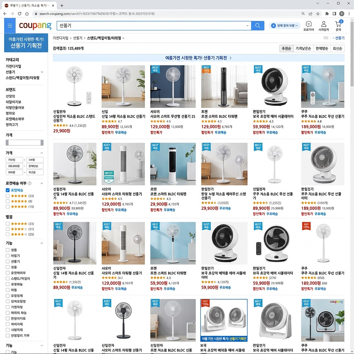Click the browser back arrow
This screenshot has height=354, width=354.
[5, 13]
